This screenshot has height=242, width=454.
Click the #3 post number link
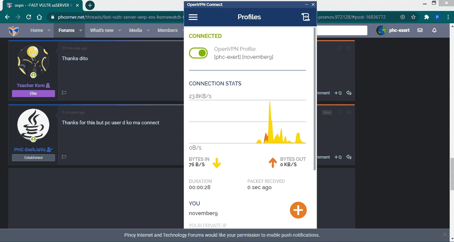(x=349, y=48)
